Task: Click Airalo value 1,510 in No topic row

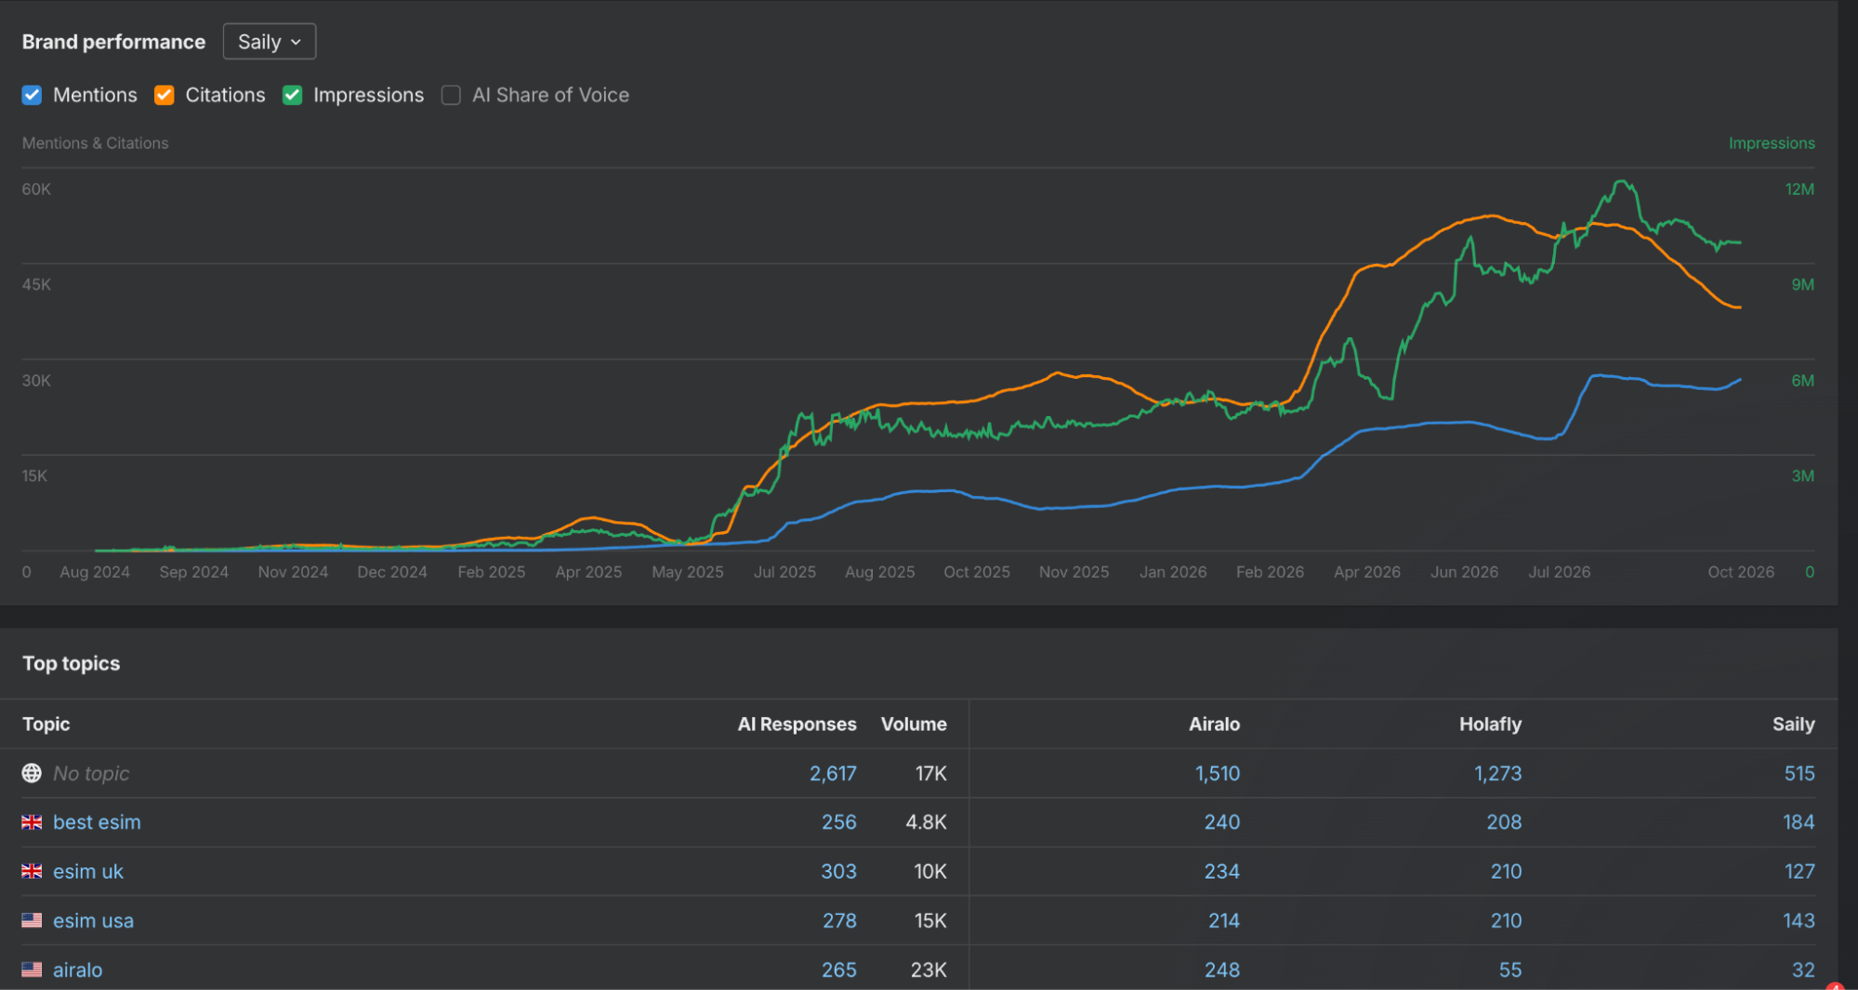Action: 1218,773
